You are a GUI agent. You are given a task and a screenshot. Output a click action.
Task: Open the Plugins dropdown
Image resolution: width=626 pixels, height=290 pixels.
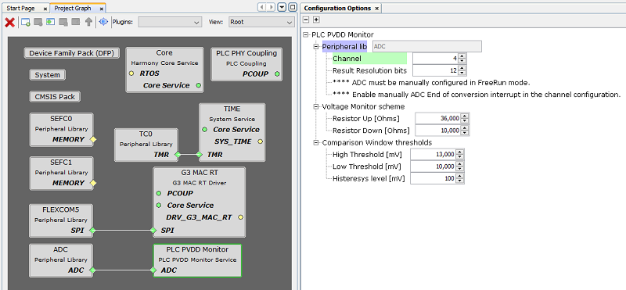pyautogui.click(x=170, y=23)
